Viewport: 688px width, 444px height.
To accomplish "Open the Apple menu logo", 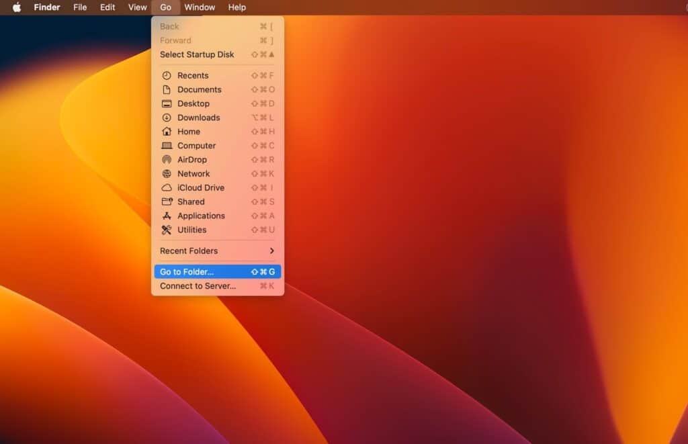I will pos(17,7).
